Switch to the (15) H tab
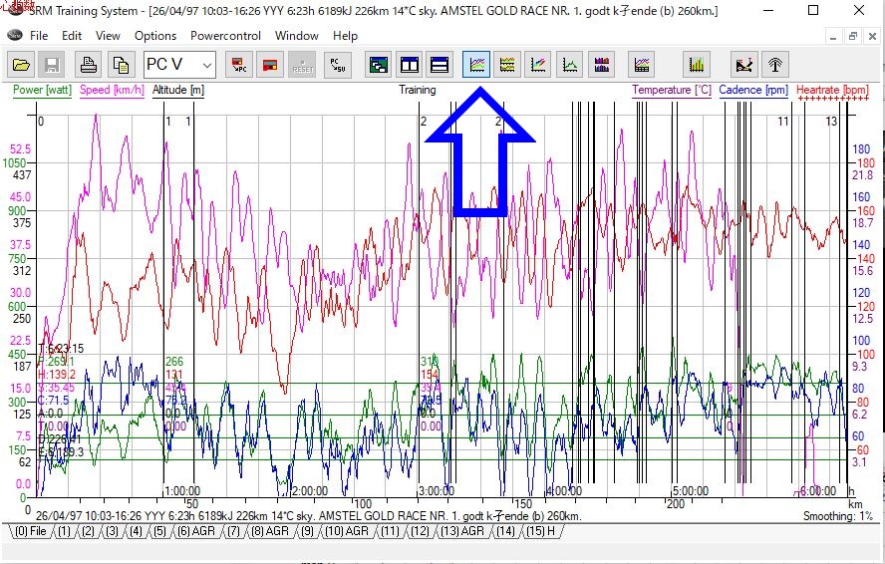Screen dimensions: 885x564 pyautogui.click(x=541, y=531)
